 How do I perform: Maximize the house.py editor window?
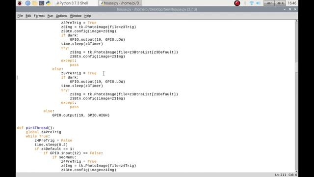pyautogui.click(x=290, y=9)
